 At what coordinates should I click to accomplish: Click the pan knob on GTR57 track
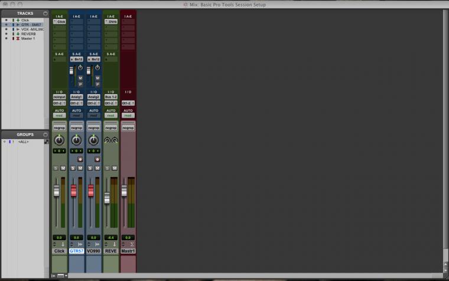coord(76,140)
